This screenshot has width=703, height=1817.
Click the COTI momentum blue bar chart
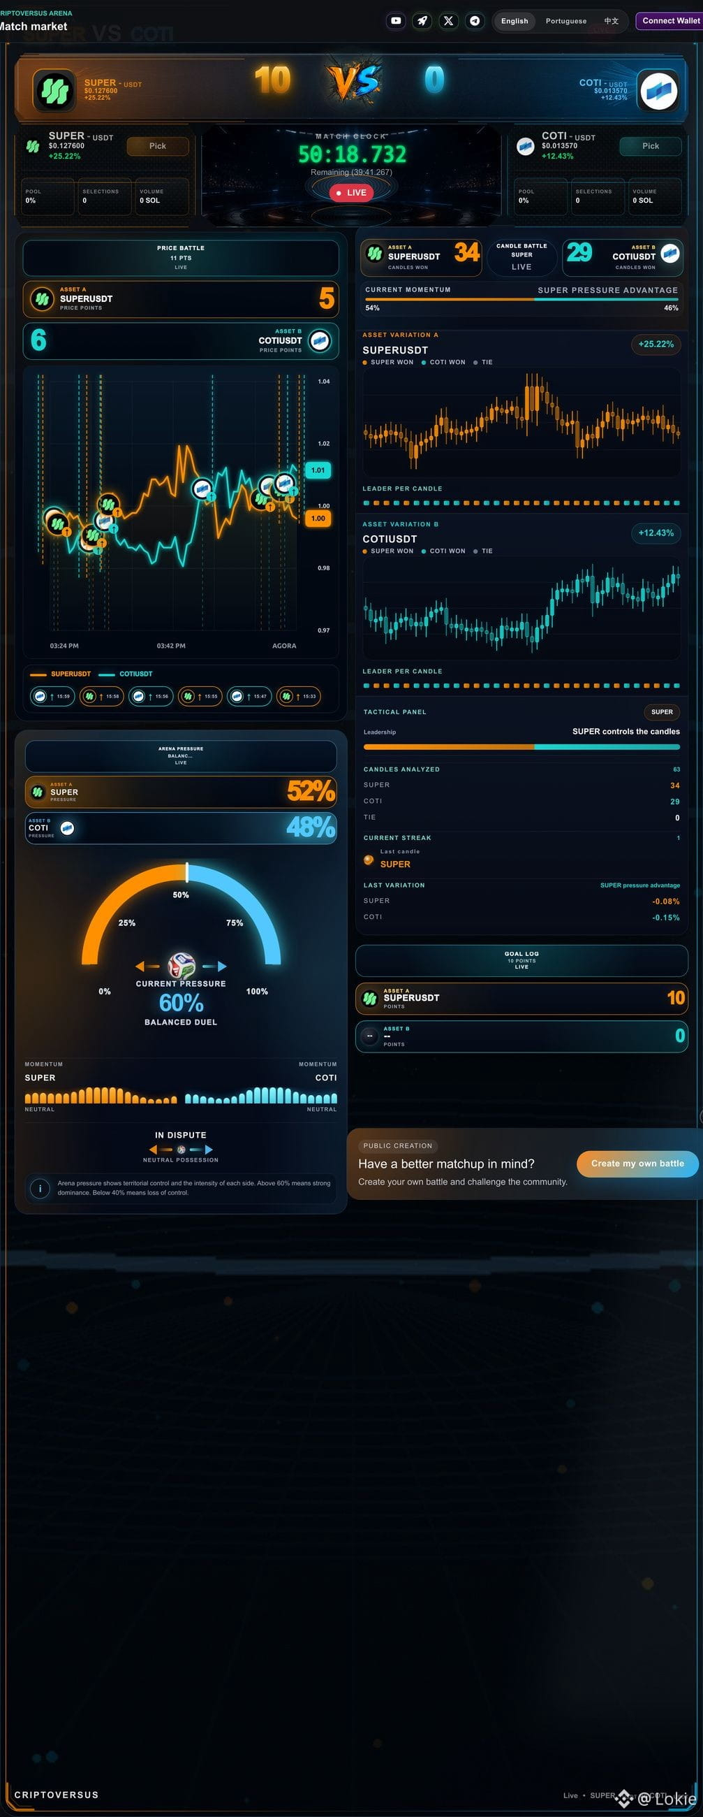pos(260,1094)
